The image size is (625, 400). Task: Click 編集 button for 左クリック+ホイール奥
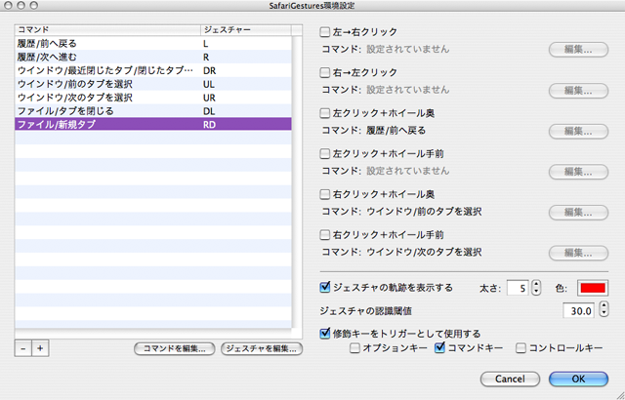point(578,131)
